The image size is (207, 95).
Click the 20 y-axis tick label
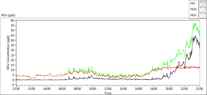click(13, 60)
